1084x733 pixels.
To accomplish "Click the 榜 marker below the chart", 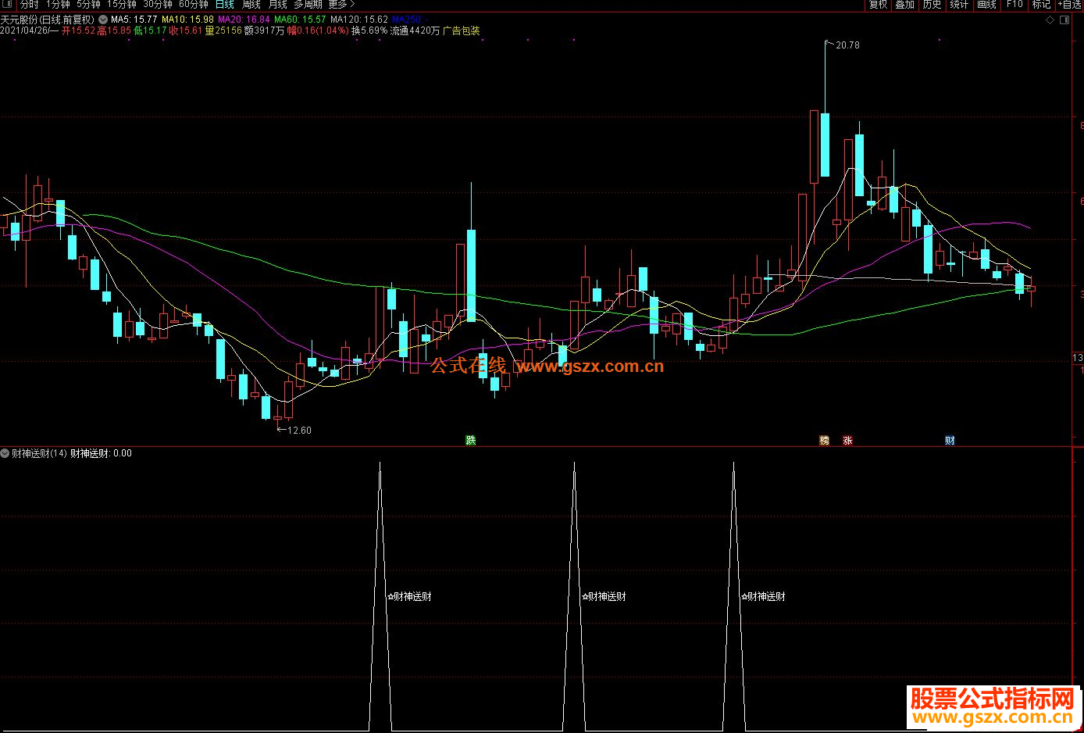I will (824, 441).
